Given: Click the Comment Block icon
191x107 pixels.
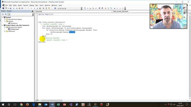Looking at the screenshot, I should (108, 8).
